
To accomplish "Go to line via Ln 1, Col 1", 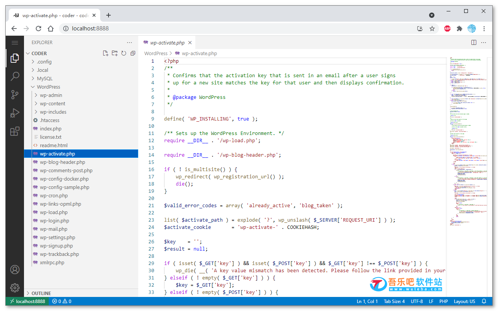I will point(367,301).
